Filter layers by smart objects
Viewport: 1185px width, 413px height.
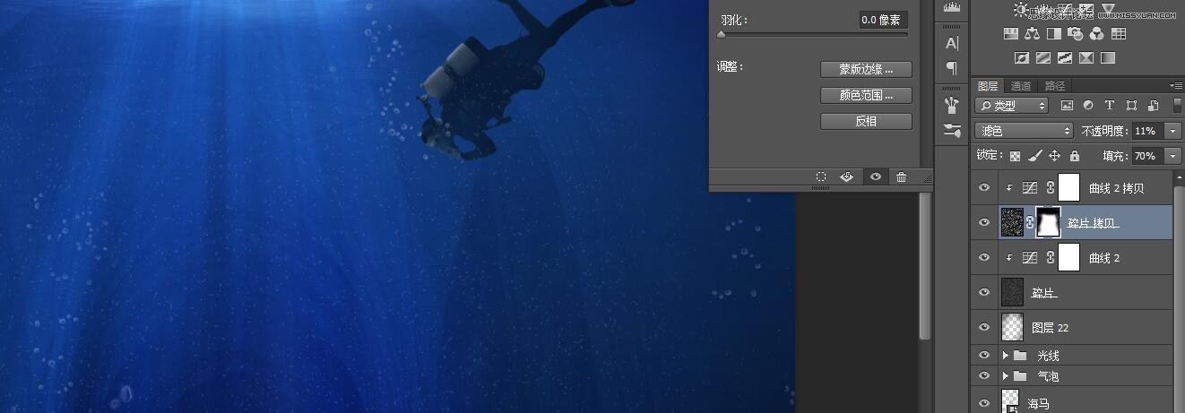point(1153,106)
